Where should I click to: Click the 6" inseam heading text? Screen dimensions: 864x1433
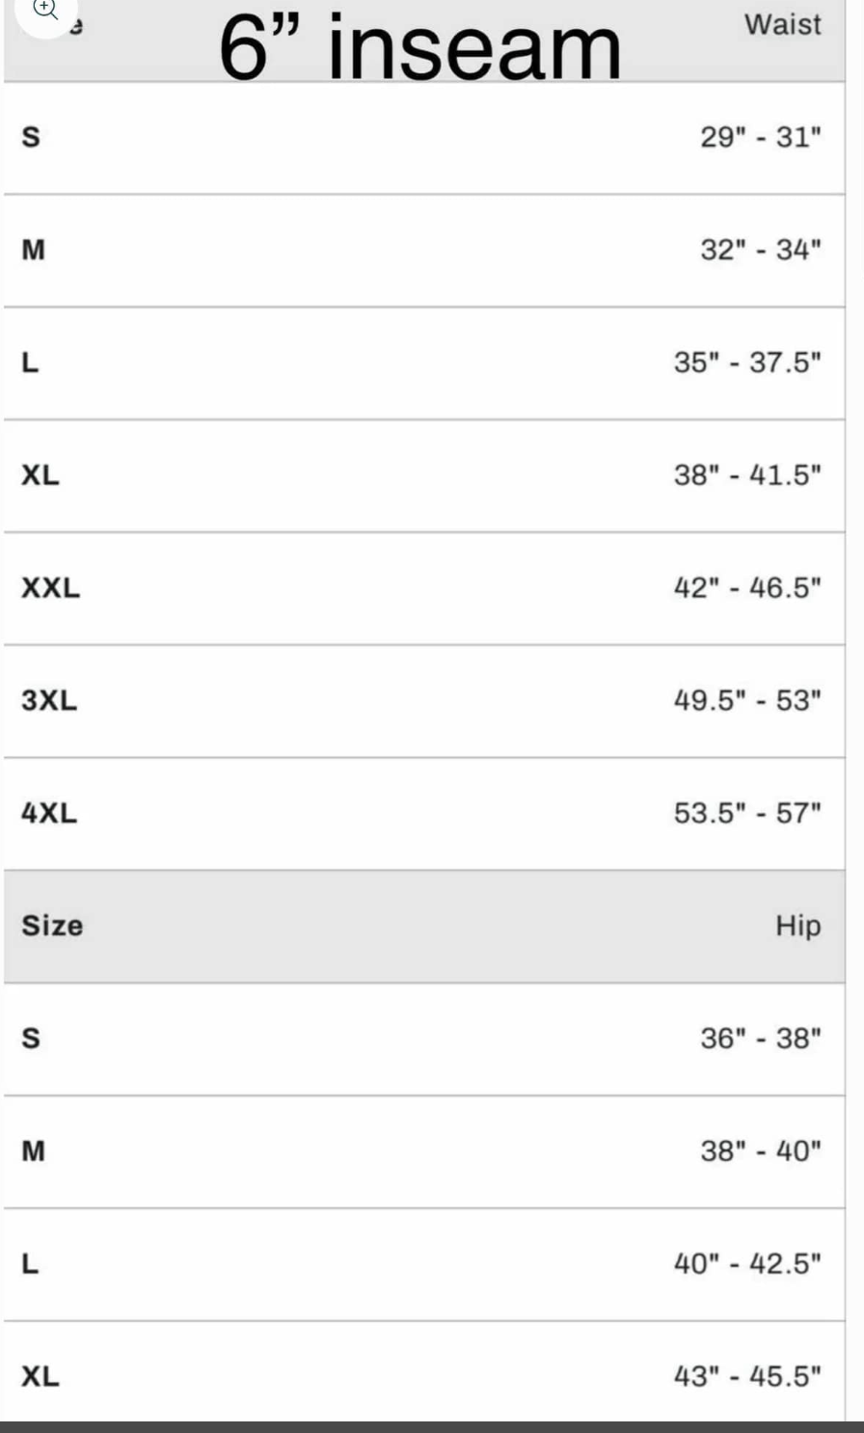coord(420,46)
